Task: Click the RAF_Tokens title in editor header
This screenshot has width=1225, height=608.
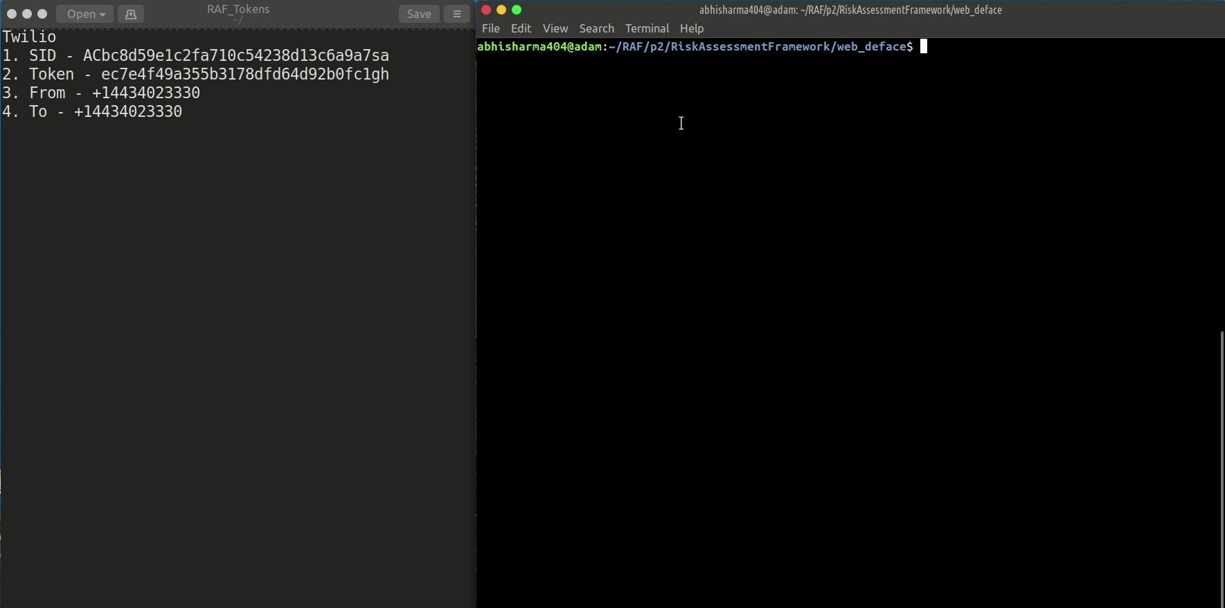Action: click(238, 9)
